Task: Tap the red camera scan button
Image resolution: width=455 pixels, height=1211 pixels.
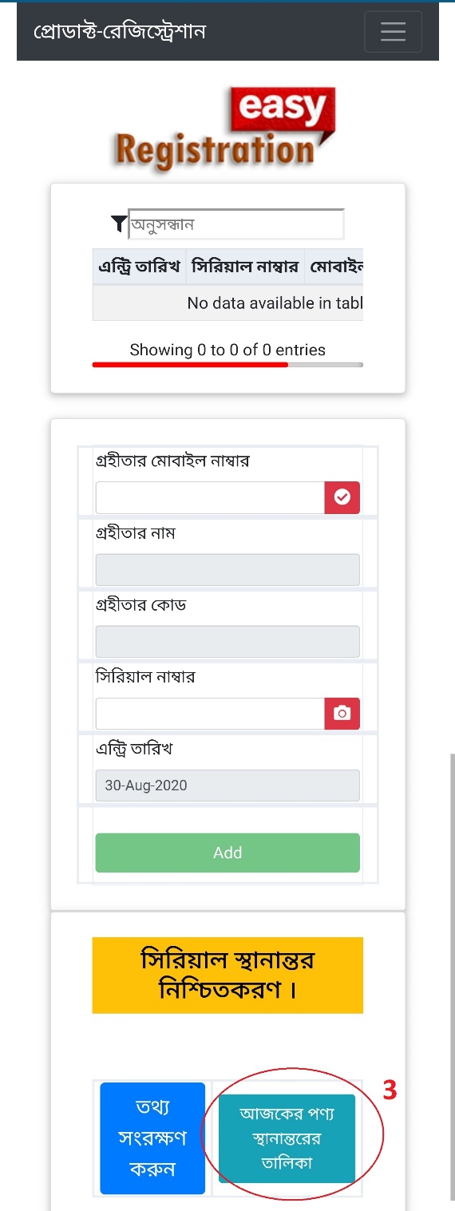Action: coord(342,713)
